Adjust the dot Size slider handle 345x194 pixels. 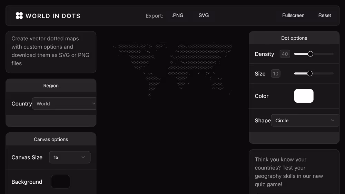pyautogui.click(x=309, y=74)
